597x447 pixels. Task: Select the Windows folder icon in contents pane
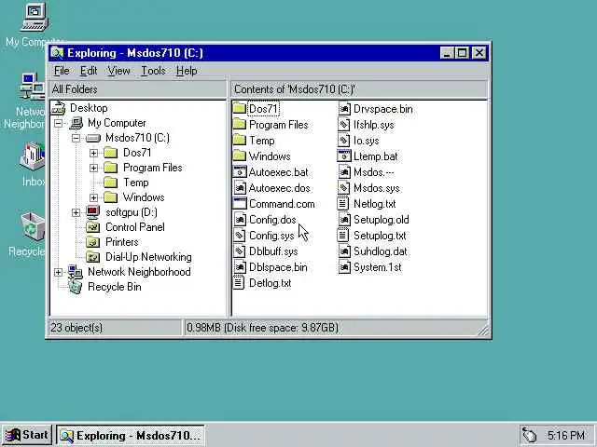point(239,156)
